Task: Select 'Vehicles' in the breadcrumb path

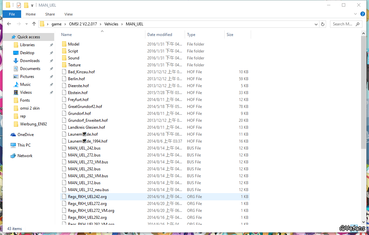Action: pos(111,24)
